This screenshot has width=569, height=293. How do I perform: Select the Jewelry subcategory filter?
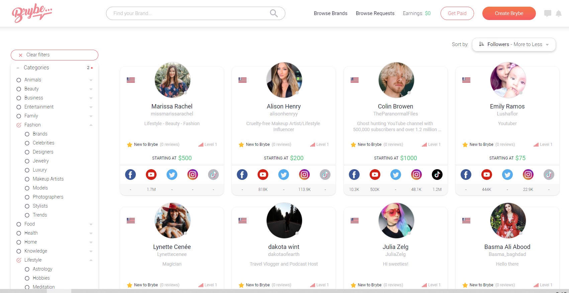[40, 161]
